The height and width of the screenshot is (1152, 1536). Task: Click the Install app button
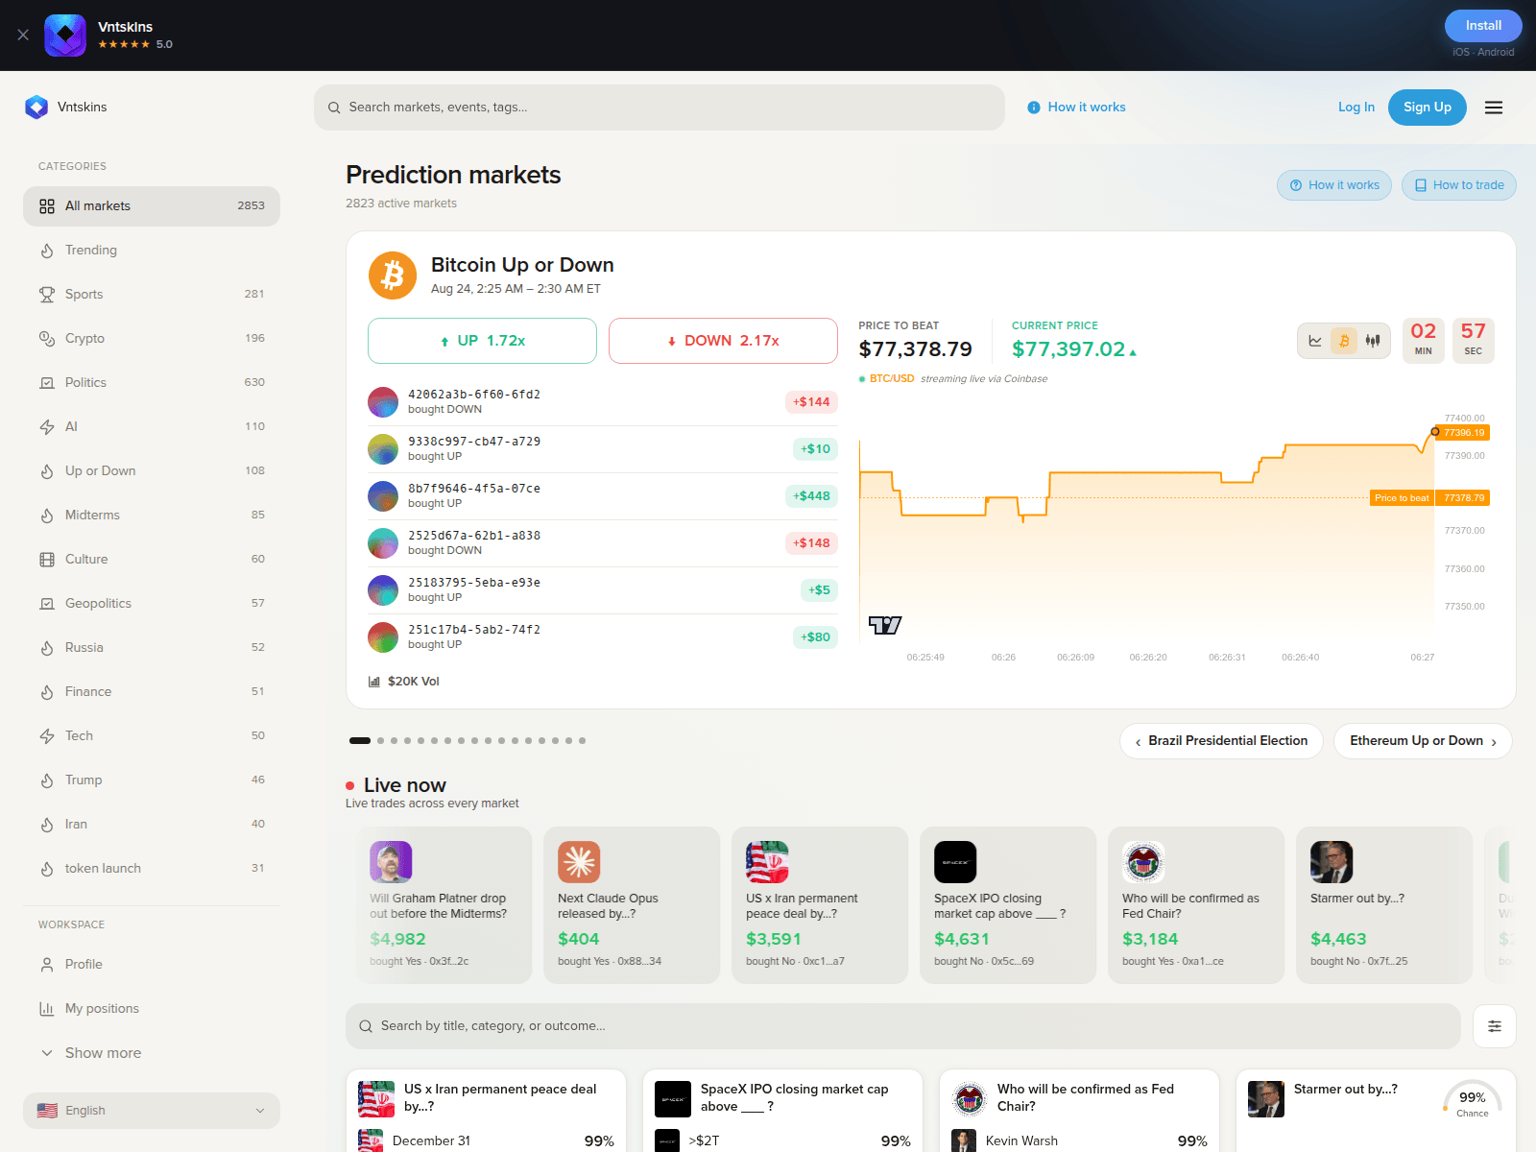click(1483, 26)
